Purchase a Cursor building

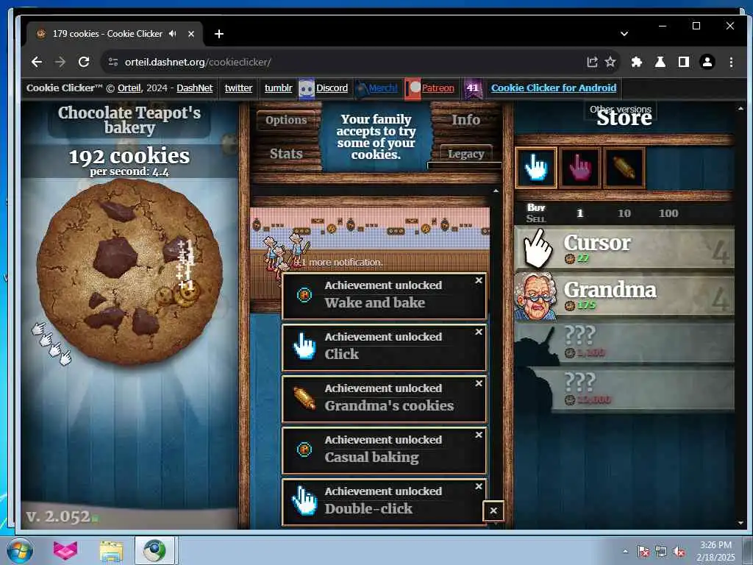(624, 249)
